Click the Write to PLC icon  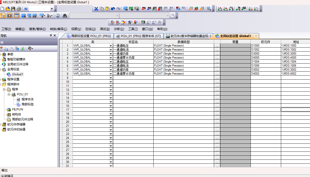(x=143, y=9)
